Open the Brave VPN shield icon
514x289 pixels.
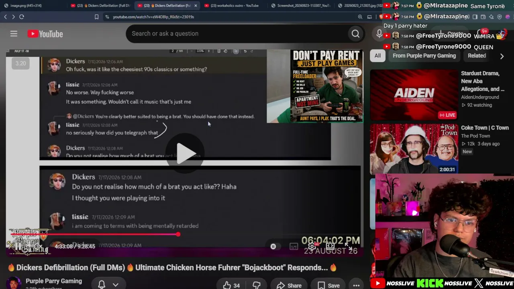500,17
